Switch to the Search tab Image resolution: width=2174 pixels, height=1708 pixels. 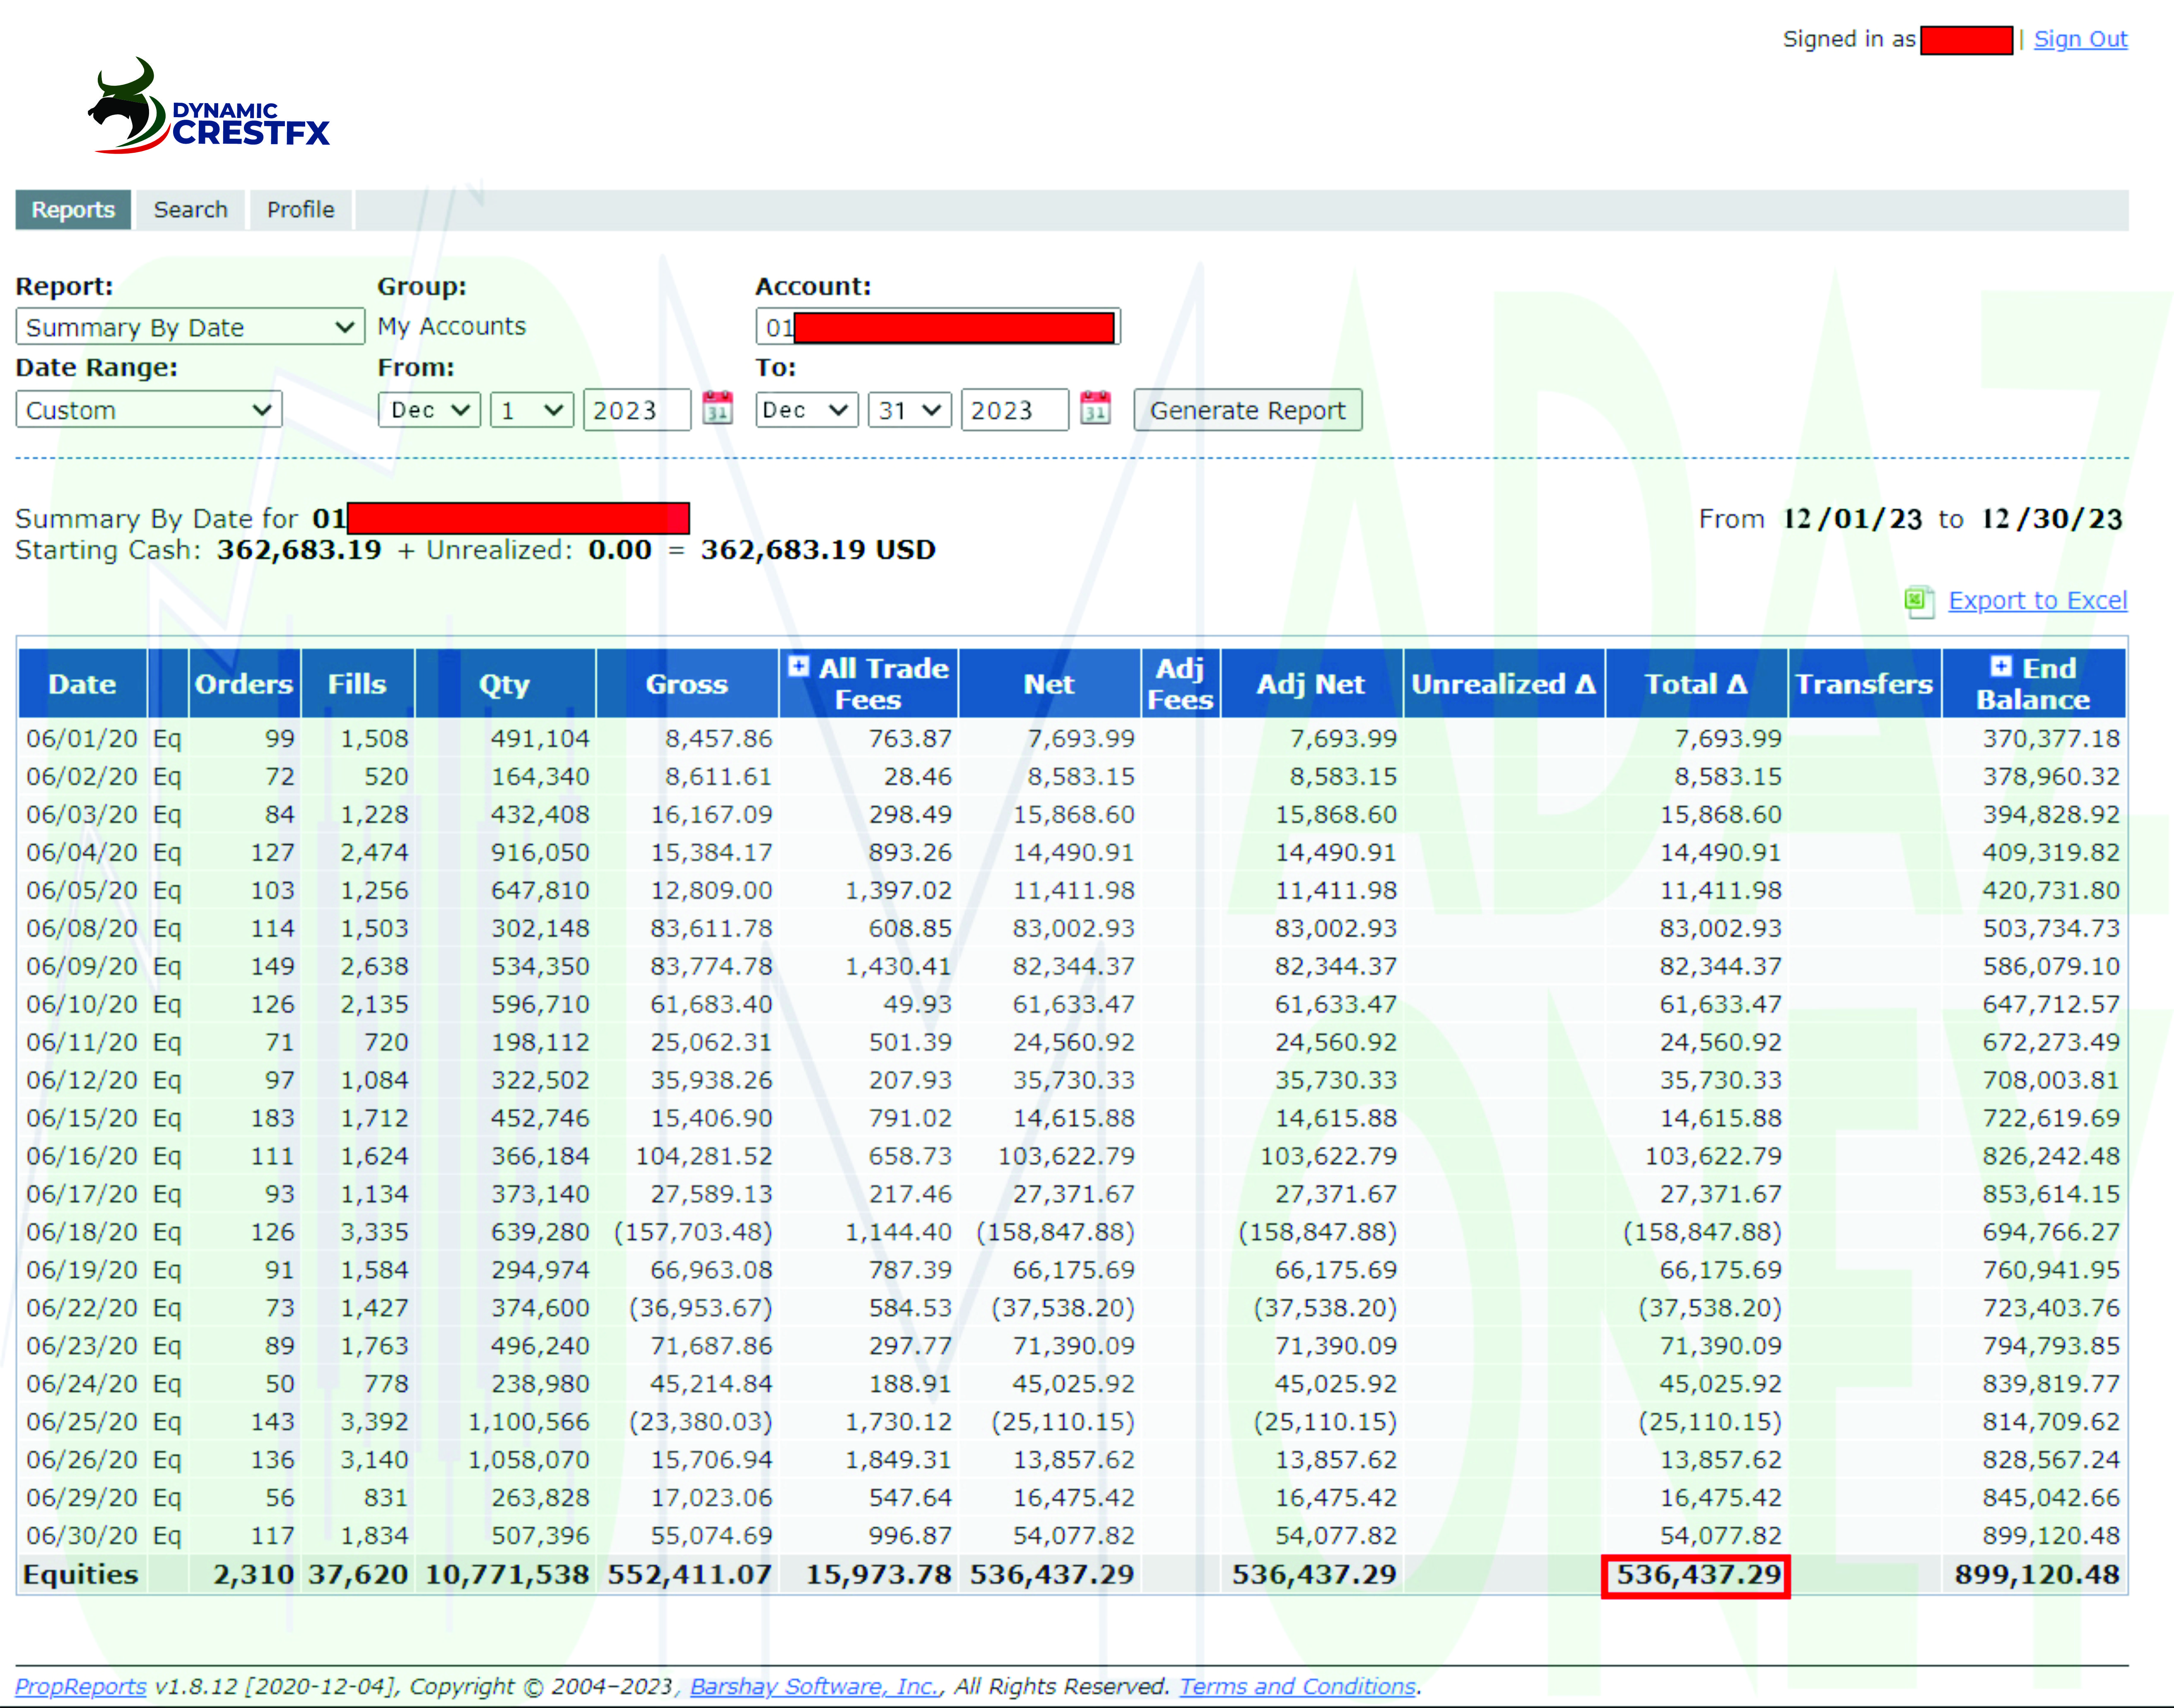point(190,210)
